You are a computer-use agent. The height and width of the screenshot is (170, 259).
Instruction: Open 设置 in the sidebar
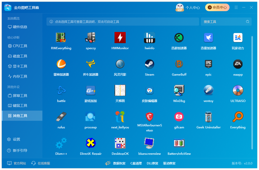(14, 139)
